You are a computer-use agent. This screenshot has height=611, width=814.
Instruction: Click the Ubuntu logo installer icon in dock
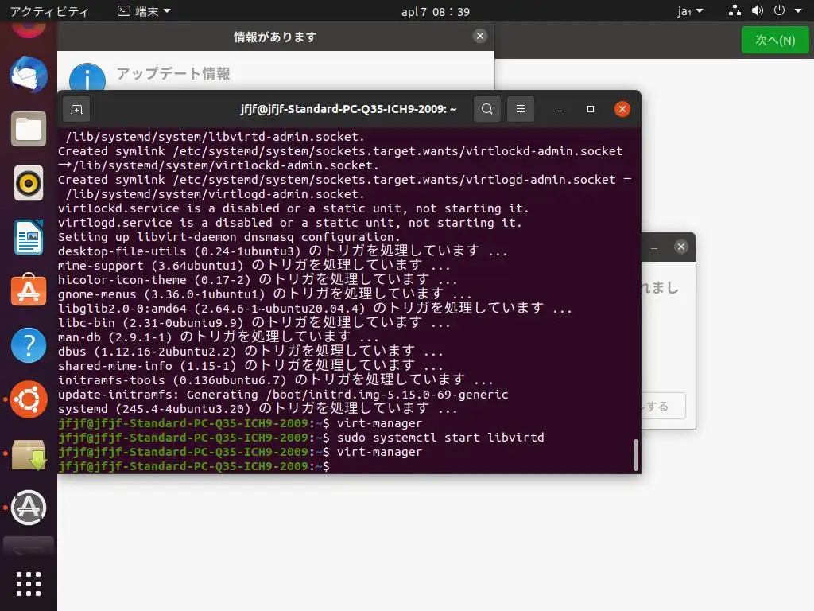[29, 399]
